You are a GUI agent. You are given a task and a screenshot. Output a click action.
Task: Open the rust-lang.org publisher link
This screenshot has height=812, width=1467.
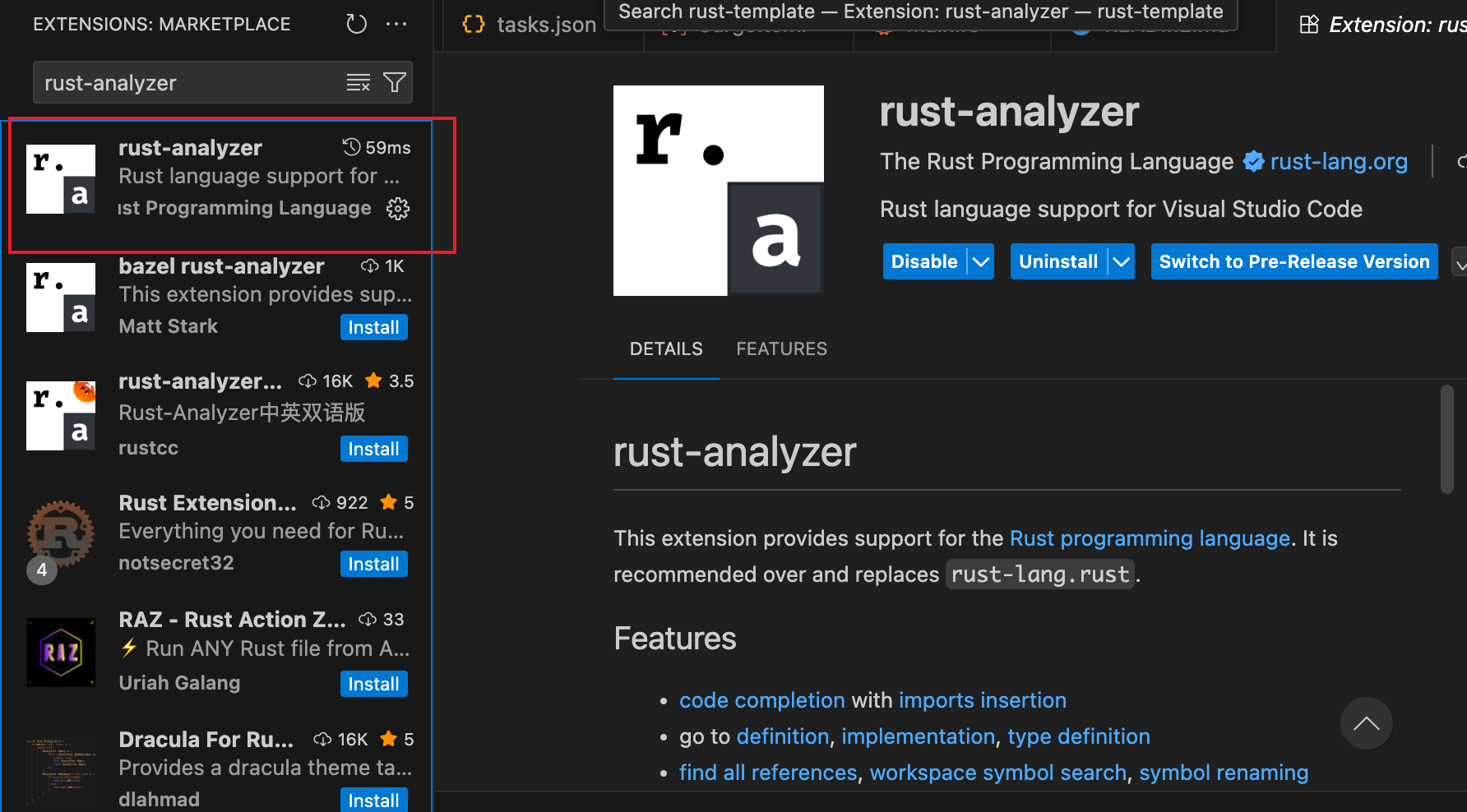pos(1339,161)
